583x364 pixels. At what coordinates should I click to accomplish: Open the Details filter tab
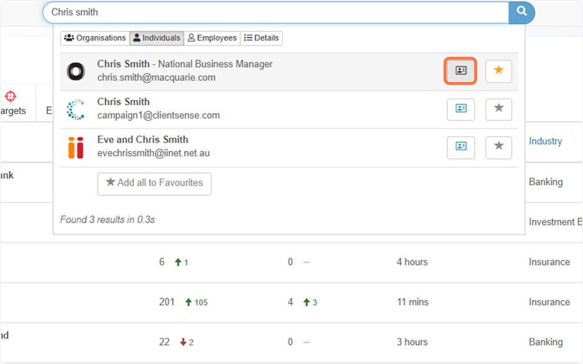tap(261, 38)
